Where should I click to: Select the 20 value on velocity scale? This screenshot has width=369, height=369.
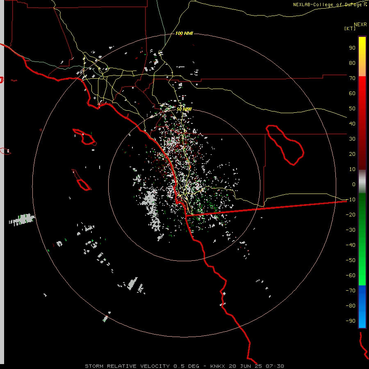[x=352, y=154]
